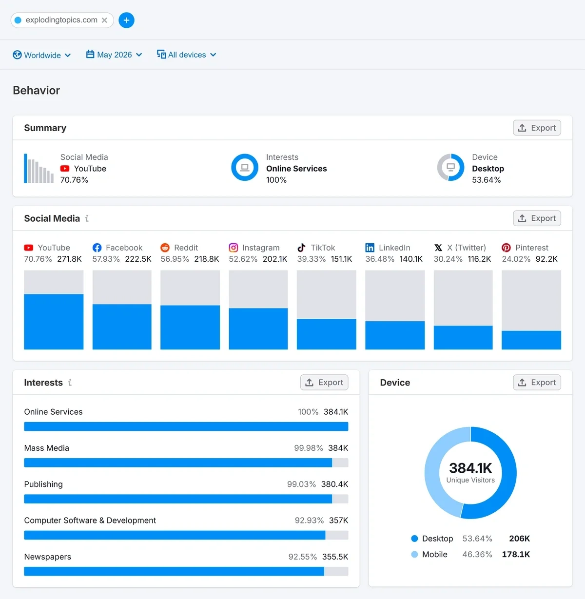Image resolution: width=585 pixels, height=599 pixels.
Task: Click the 206K Desktop visitors value
Action: tap(519, 539)
